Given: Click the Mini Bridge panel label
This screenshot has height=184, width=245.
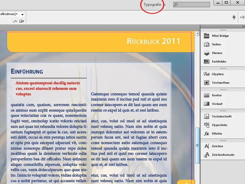Looking at the screenshot, I should [220, 36].
